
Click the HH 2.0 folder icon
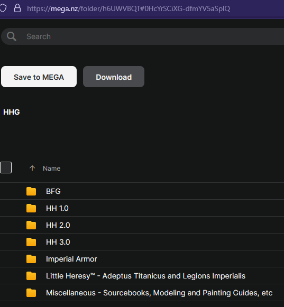(31, 225)
